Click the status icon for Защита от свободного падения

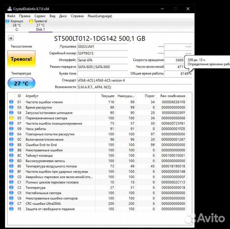(x=11, y=209)
